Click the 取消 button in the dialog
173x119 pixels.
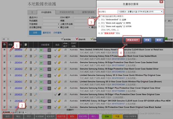(159, 40)
